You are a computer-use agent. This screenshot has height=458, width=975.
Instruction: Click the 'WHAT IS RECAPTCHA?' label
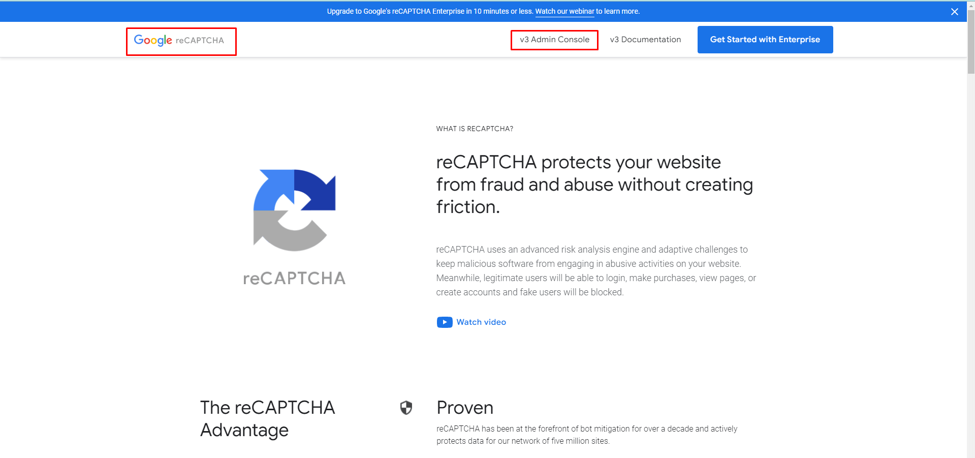(474, 129)
